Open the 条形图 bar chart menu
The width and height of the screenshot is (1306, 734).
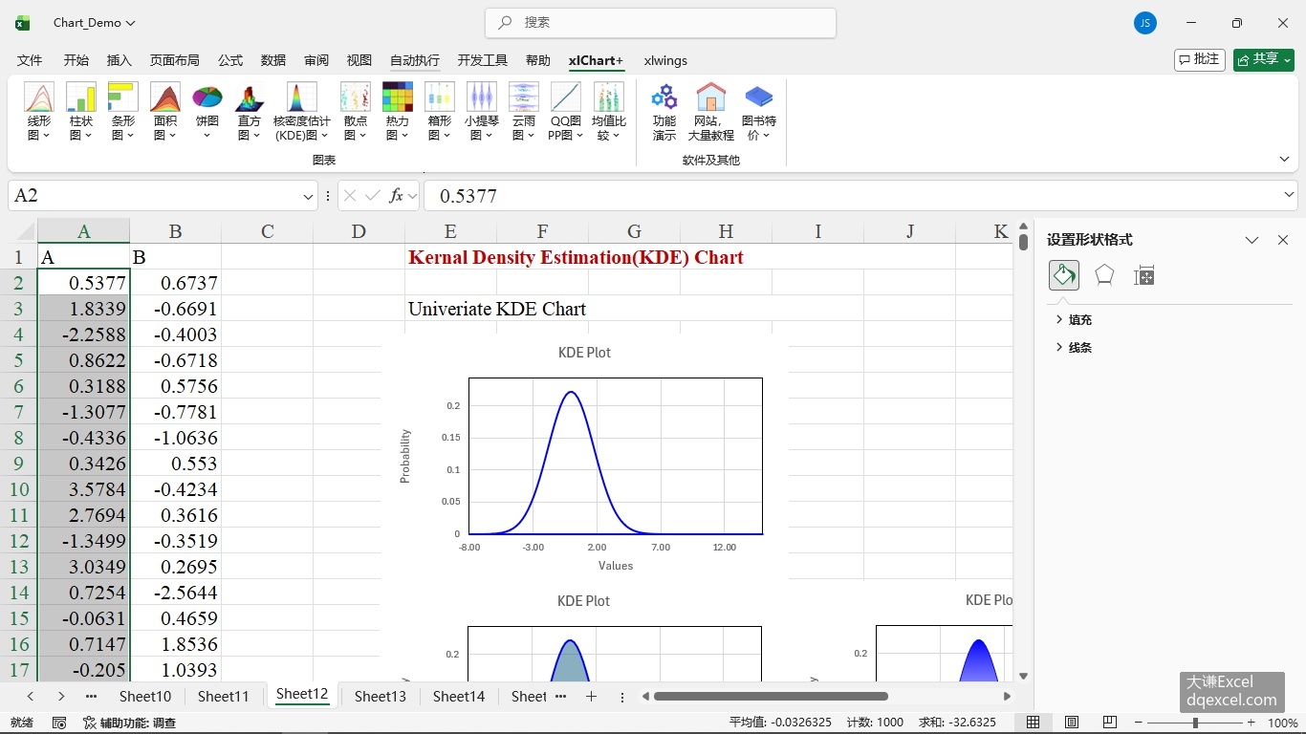pyautogui.click(x=123, y=112)
